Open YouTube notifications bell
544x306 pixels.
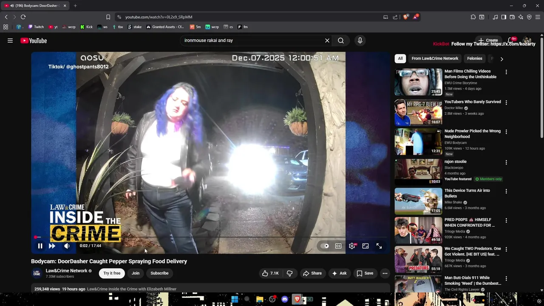(511, 40)
